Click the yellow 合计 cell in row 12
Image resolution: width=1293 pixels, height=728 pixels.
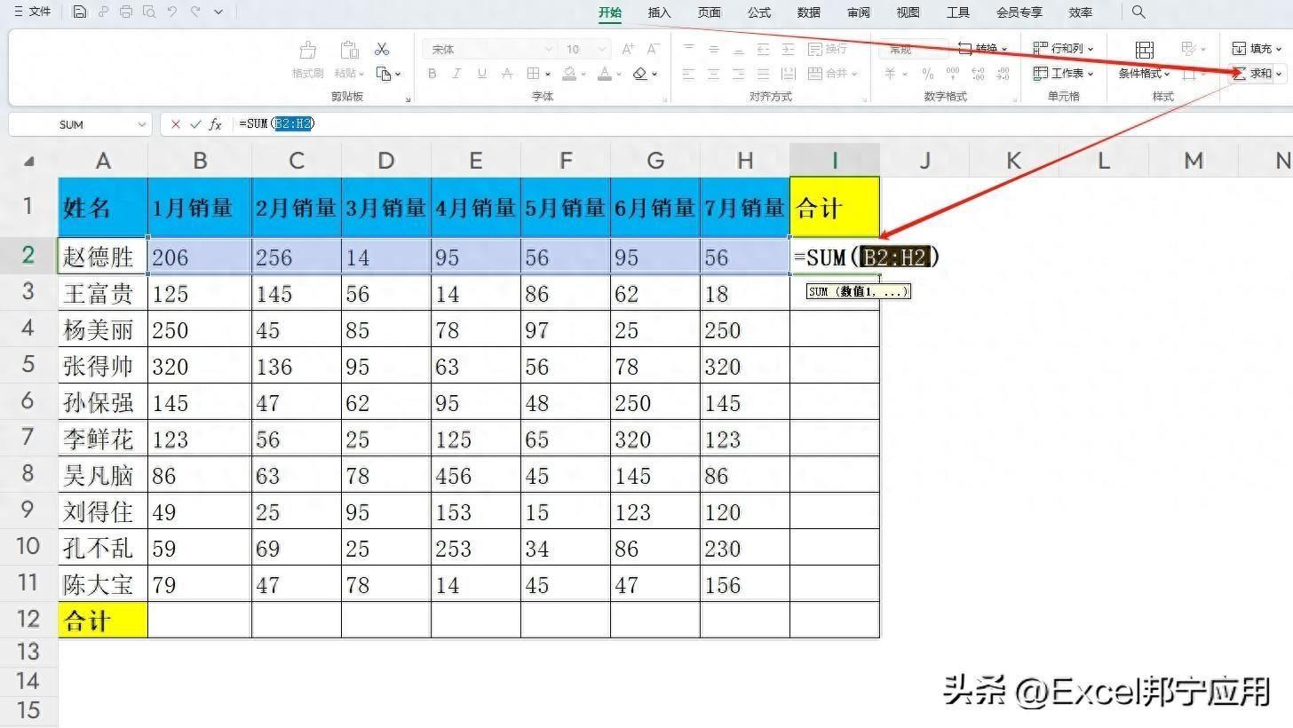click(103, 620)
